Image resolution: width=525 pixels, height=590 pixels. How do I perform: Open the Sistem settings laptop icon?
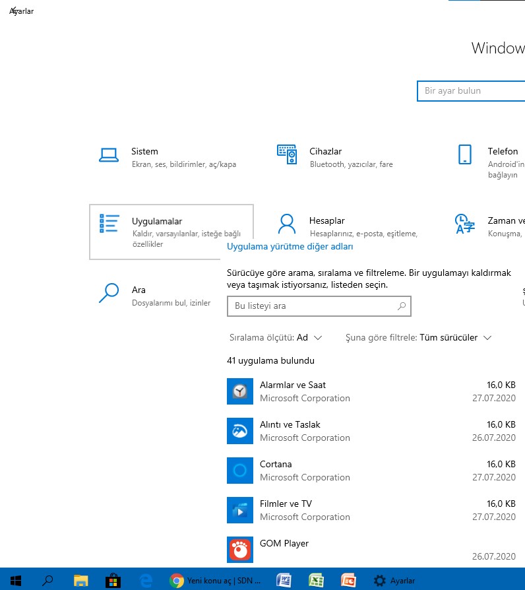coord(109,154)
